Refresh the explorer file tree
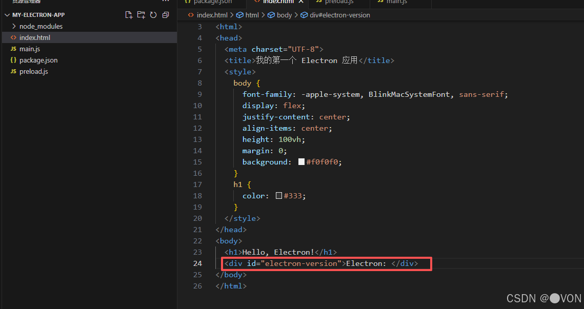 click(x=153, y=15)
